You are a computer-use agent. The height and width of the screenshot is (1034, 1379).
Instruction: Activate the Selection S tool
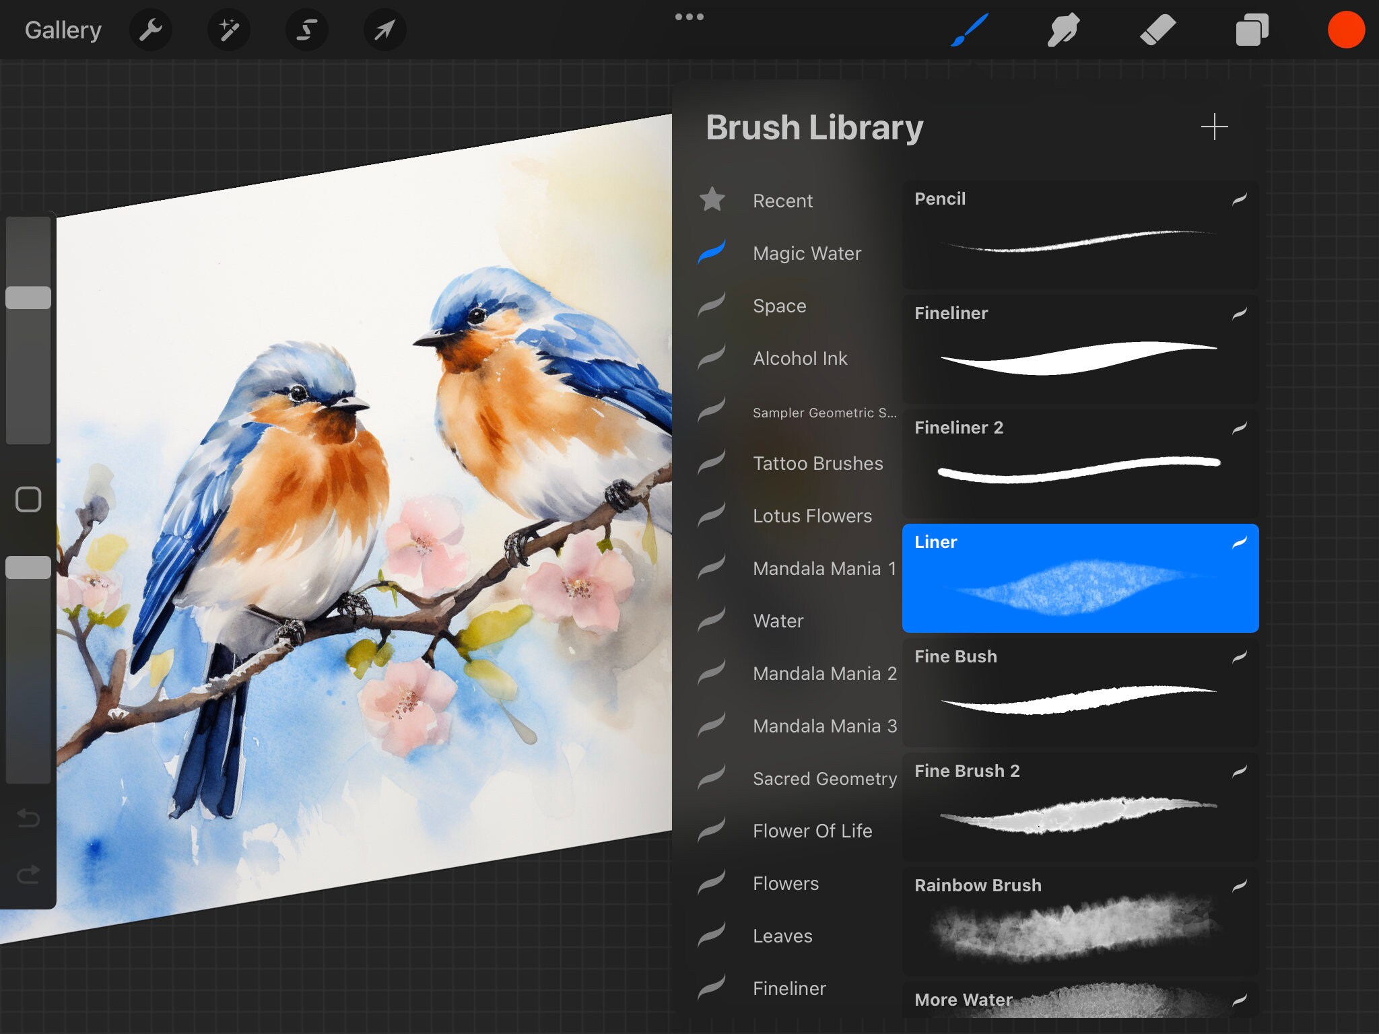(307, 30)
